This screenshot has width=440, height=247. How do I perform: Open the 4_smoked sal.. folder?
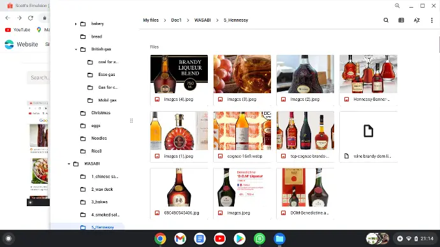[105, 214]
